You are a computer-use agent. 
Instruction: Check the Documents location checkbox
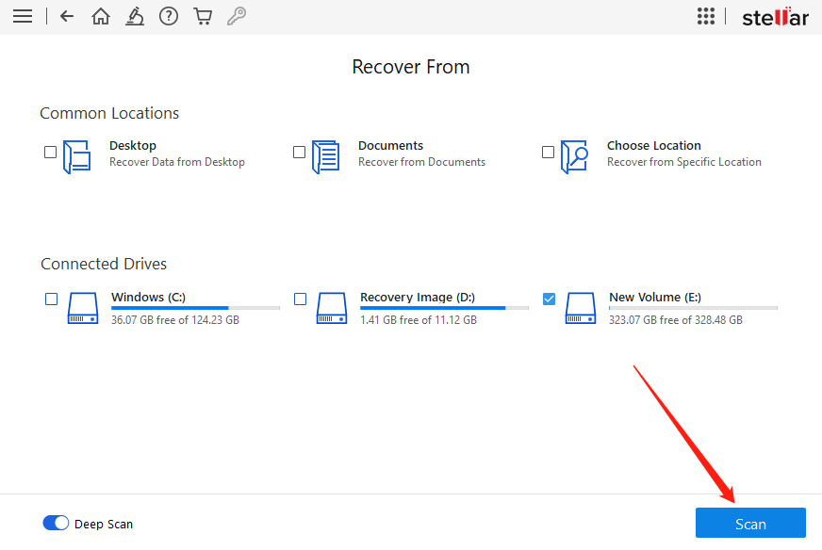300,152
